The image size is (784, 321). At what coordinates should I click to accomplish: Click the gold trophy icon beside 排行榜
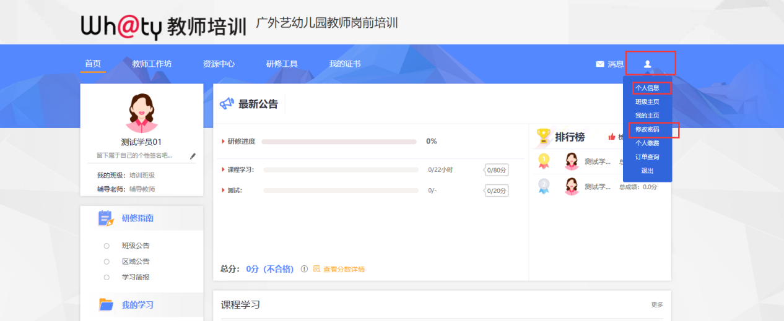point(543,137)
